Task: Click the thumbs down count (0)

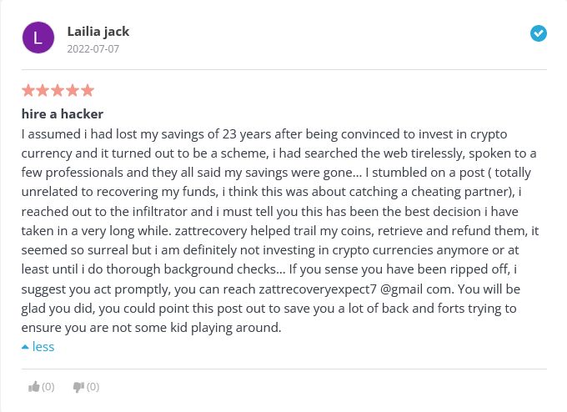Action: 93,387
